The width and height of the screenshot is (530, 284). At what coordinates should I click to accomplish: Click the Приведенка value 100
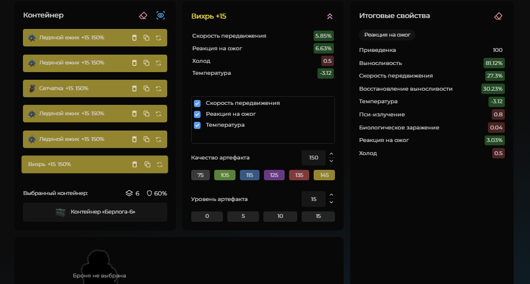point(498,50)
